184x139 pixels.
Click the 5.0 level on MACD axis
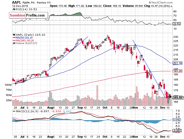pyautogui.click(x=177, y=114)
